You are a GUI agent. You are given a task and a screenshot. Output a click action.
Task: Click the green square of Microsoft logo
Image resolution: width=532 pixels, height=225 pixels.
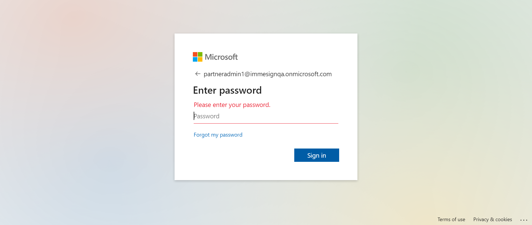click(x=200, y=54)
